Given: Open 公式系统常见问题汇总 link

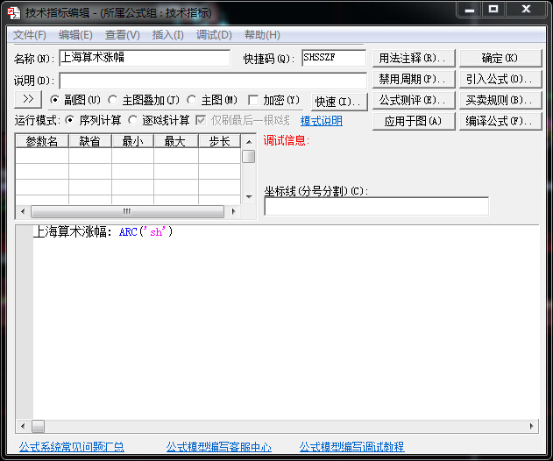Looking at the screenshot, I should pyautogui.click(x=71, y=447).
